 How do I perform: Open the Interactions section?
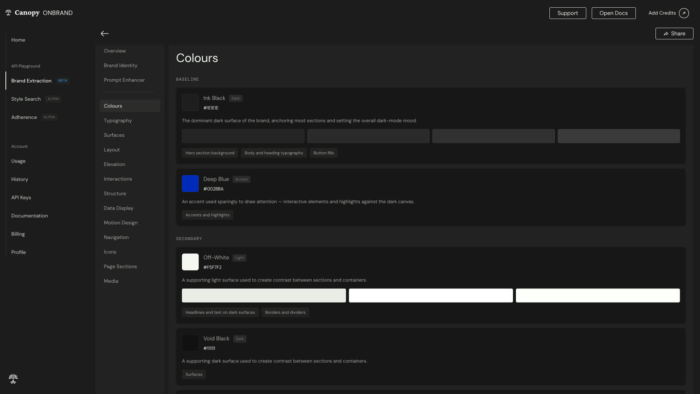(x=118, y=179)
